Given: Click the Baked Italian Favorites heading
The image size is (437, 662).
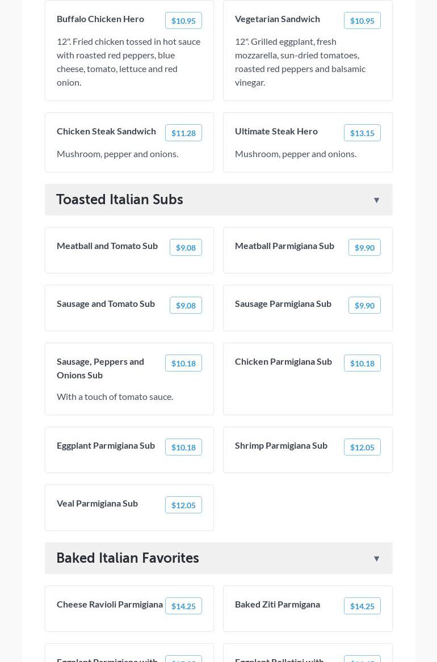Looking at the screenshot, I should [x=128, y=558].
